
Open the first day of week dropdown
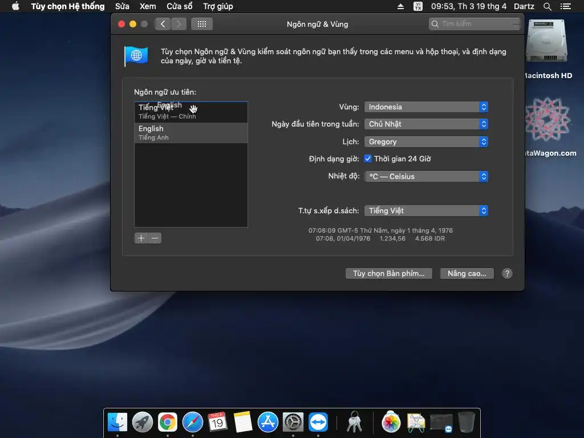(x=426, y=124)
